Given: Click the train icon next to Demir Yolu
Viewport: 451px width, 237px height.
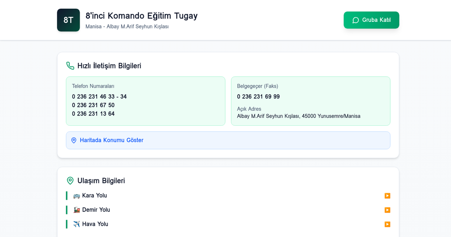Looking at the screenshot, I should [x=76, y=210].
